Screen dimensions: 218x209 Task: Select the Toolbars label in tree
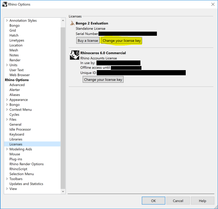point(16,179)
